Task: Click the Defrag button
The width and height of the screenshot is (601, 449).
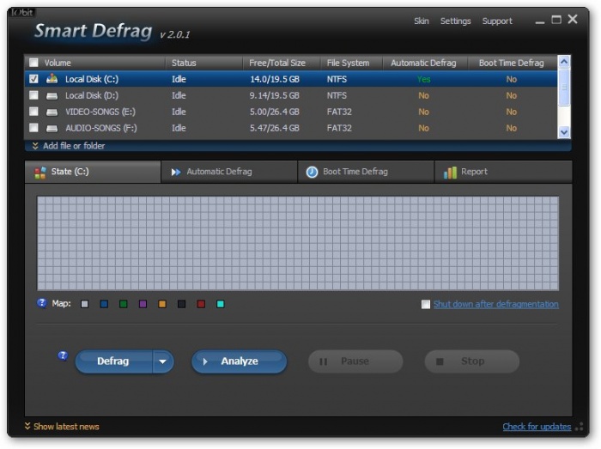Action: 114,361
